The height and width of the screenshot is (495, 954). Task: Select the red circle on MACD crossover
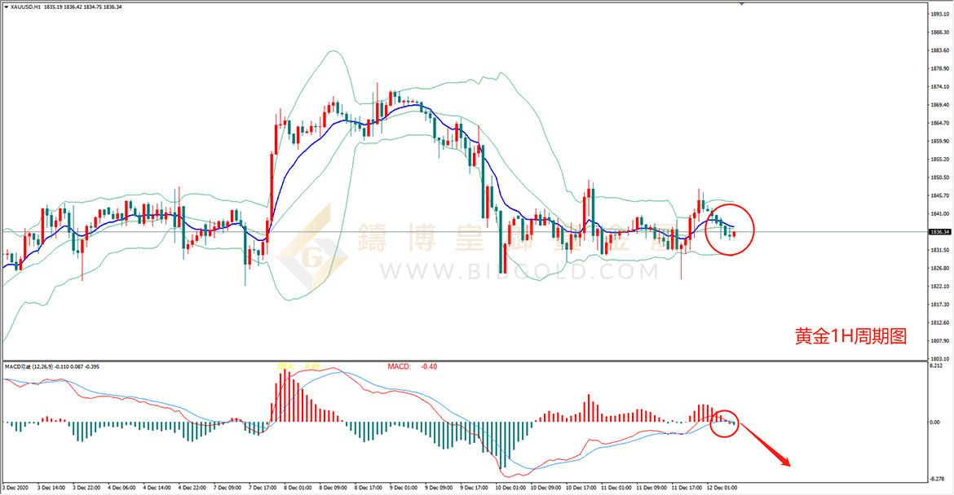click(724, 423)
